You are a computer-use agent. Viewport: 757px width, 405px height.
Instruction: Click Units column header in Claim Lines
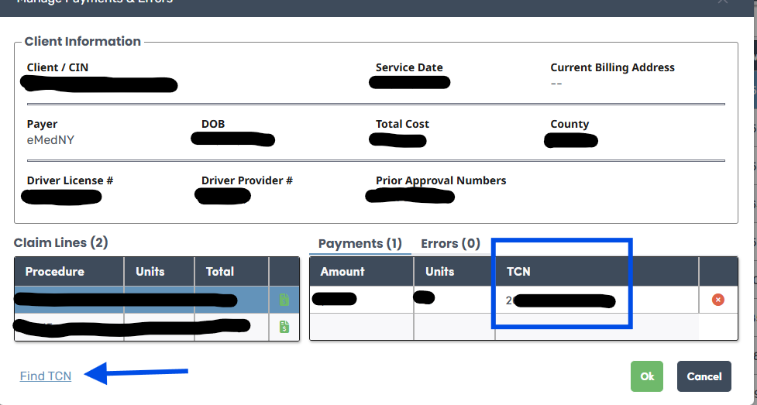point(152,272)
